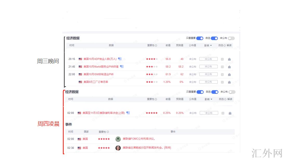Toggle 只看重要 switch in lower panel
285x161 pixels.
point(200,92)
